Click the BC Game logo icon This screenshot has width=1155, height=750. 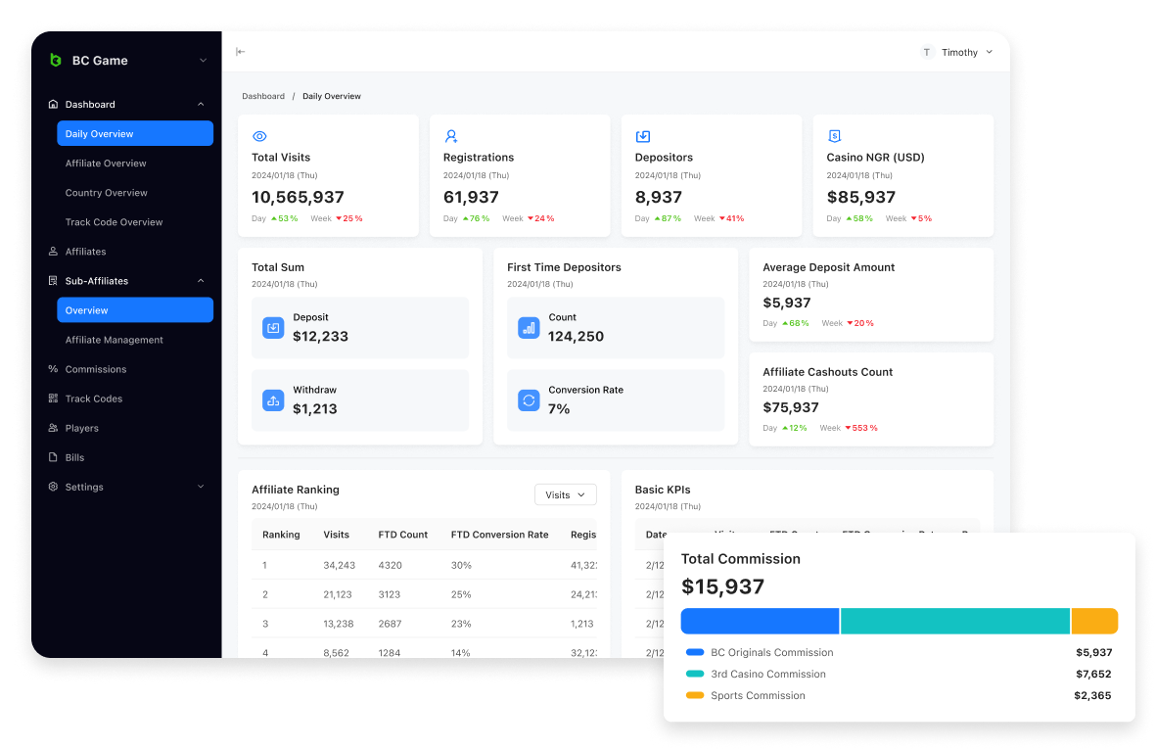[x=56, y=61]
